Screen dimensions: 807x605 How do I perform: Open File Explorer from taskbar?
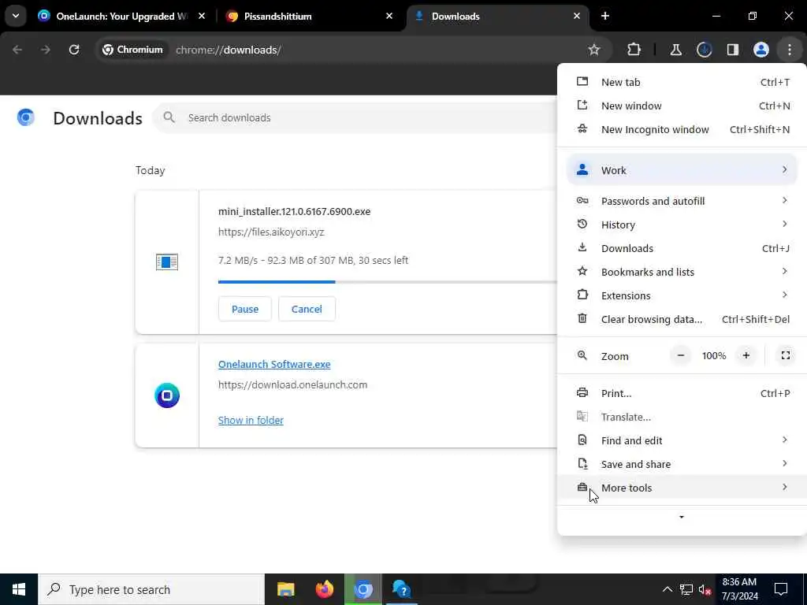point(285,589)
